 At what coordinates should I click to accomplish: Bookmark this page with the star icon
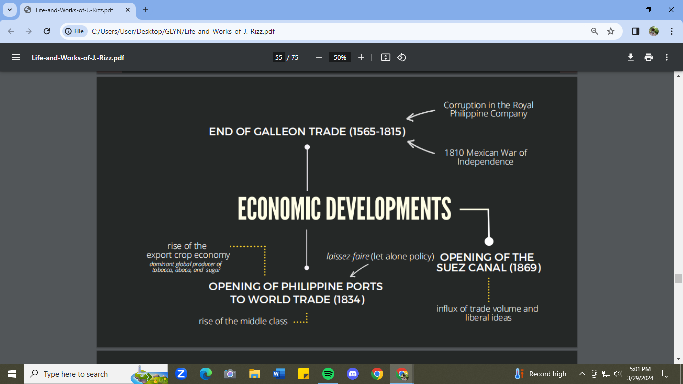611,31
